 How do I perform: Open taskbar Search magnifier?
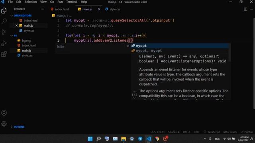click(x=98, y=139)
